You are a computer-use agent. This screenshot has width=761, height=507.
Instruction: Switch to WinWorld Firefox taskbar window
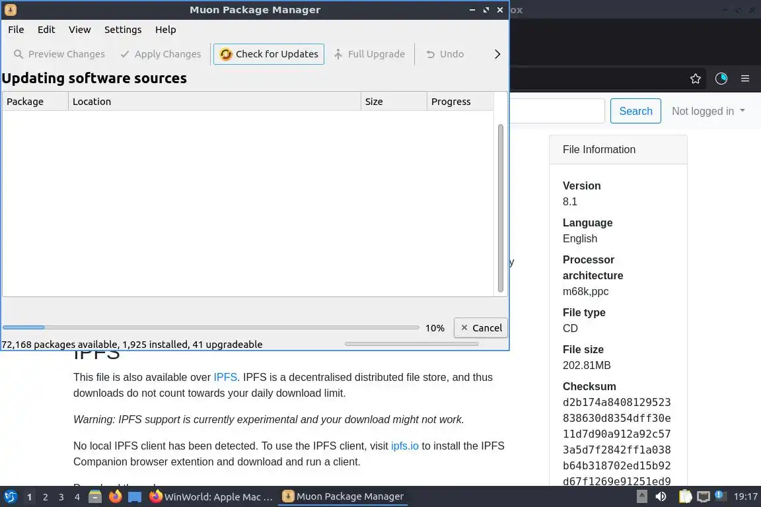pos(211,497)
